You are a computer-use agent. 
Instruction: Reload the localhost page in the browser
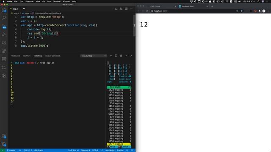[147, 11]
